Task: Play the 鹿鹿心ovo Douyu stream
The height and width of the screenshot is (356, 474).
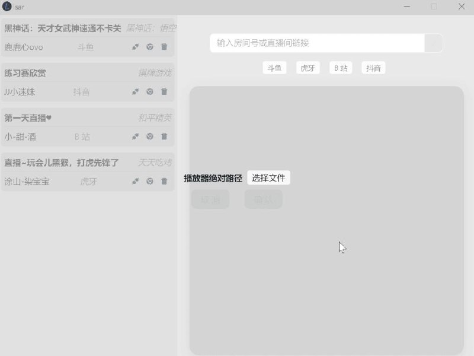Action: (x=134, y=47)
